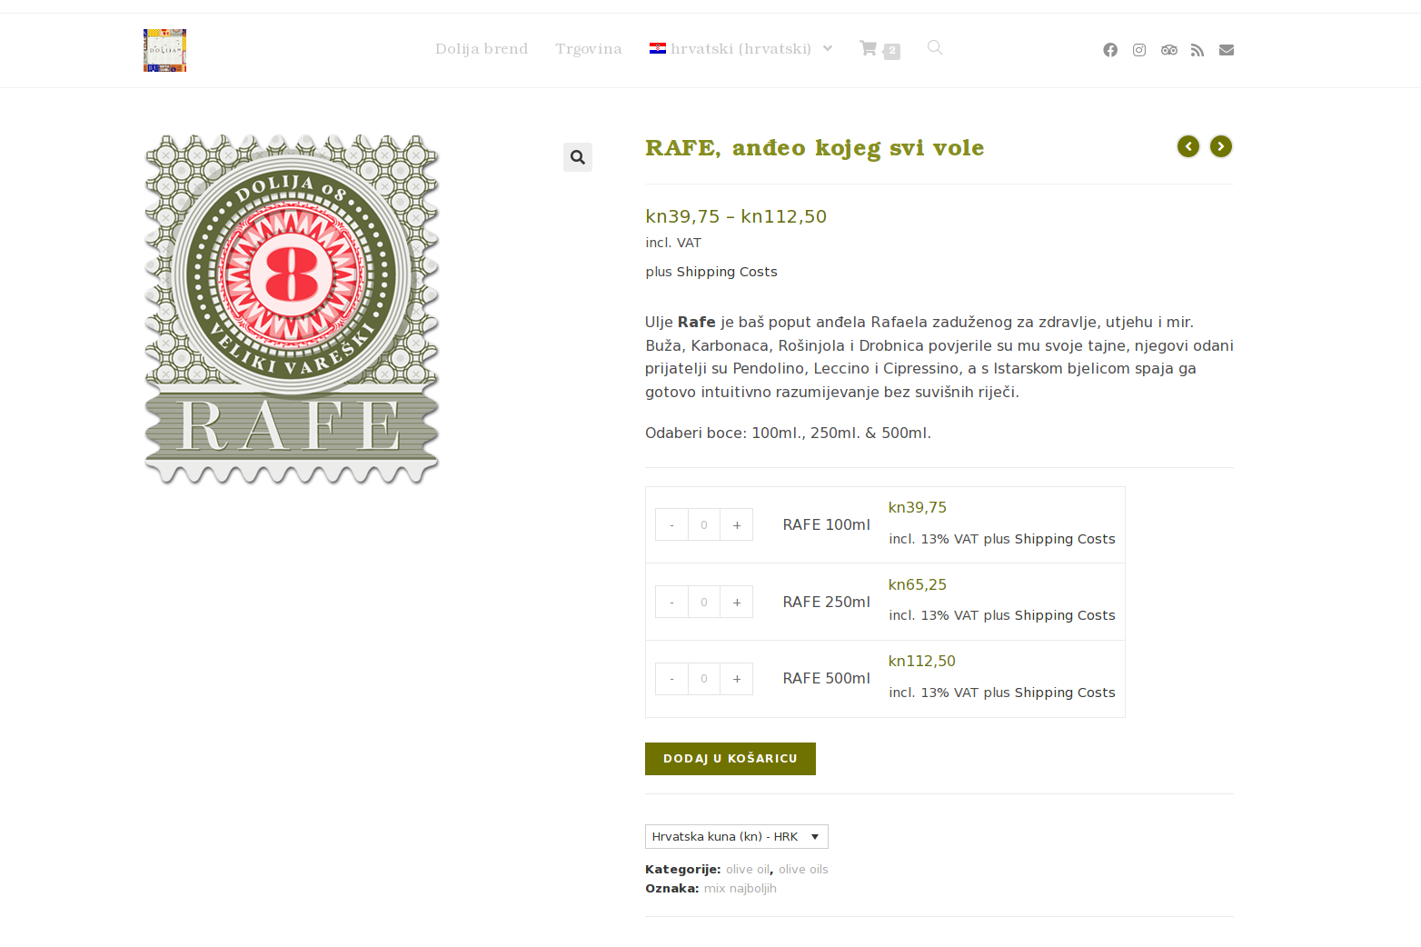Decrease RAFE 500ml quantity
This screenshot has height=947, width=1421.
(671, 678)
